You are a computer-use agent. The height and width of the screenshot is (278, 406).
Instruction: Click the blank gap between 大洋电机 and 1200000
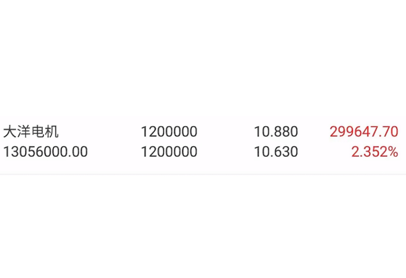(100, 132)
